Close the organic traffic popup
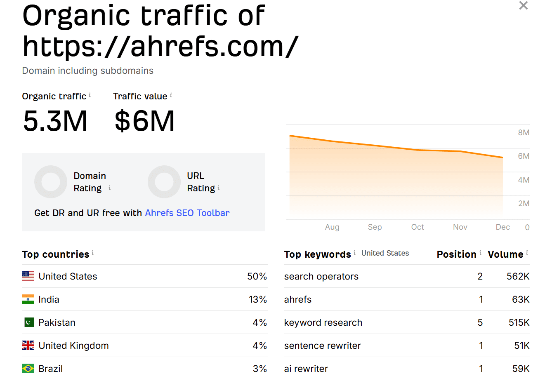552x388 pixels. [x=523, y=5]
